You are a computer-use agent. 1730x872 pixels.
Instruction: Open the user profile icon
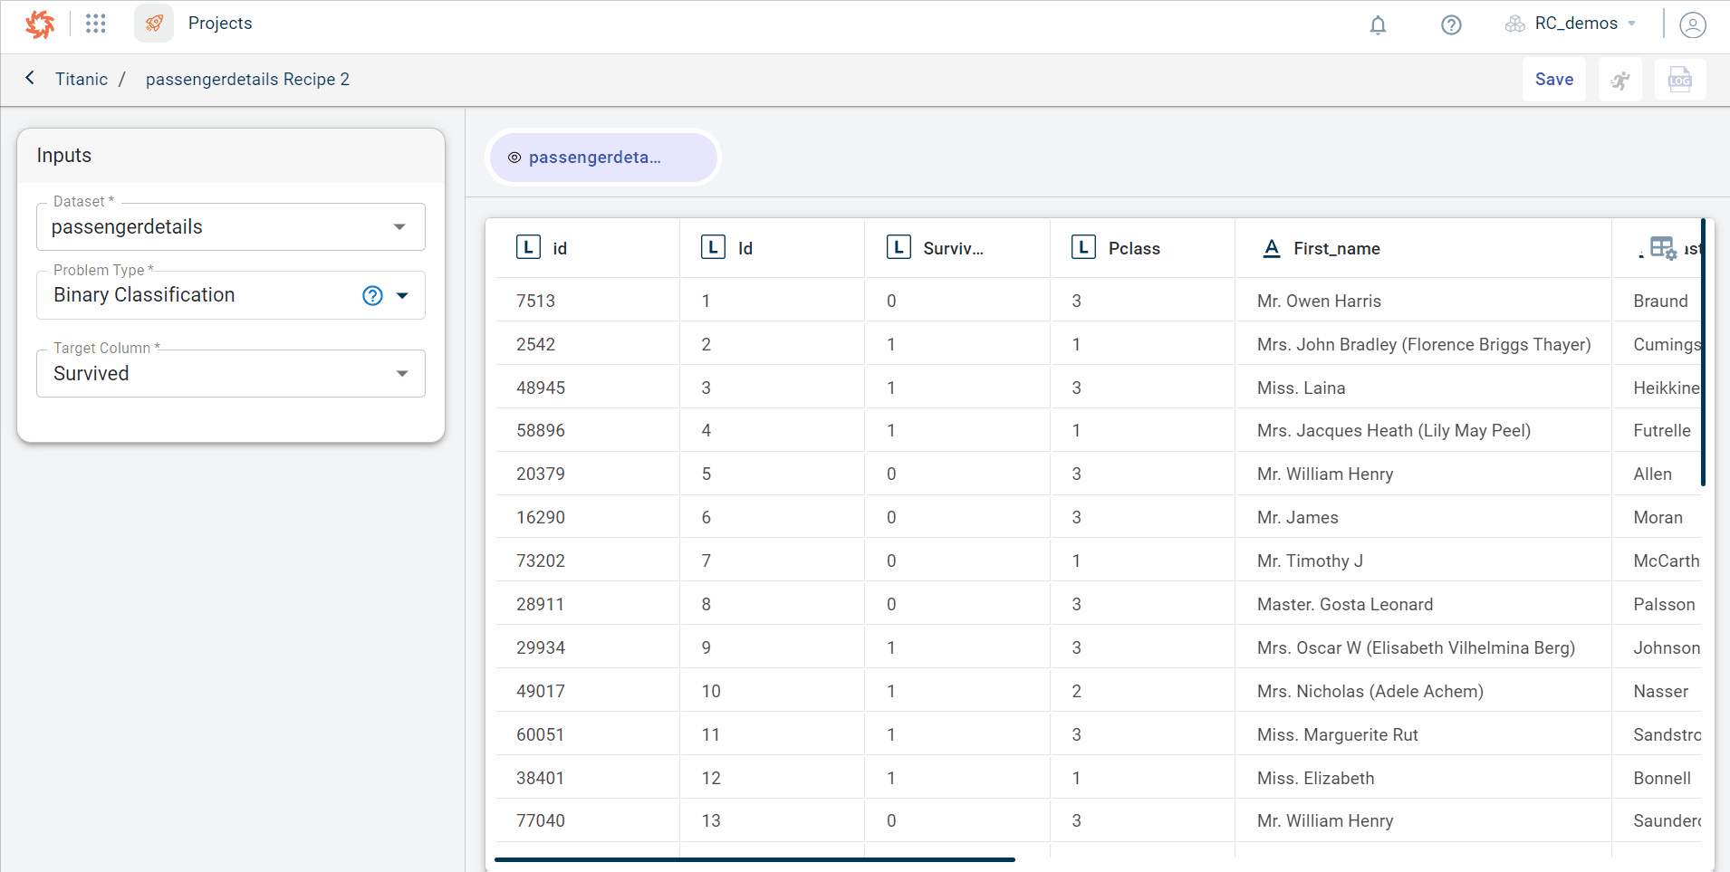point(1692,24)
